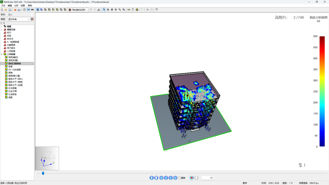Image resolution: width=329 pixels, height=185 pixels.
Task: Select 速度 contour at bottom of tree
Action: tap(10, 97)
